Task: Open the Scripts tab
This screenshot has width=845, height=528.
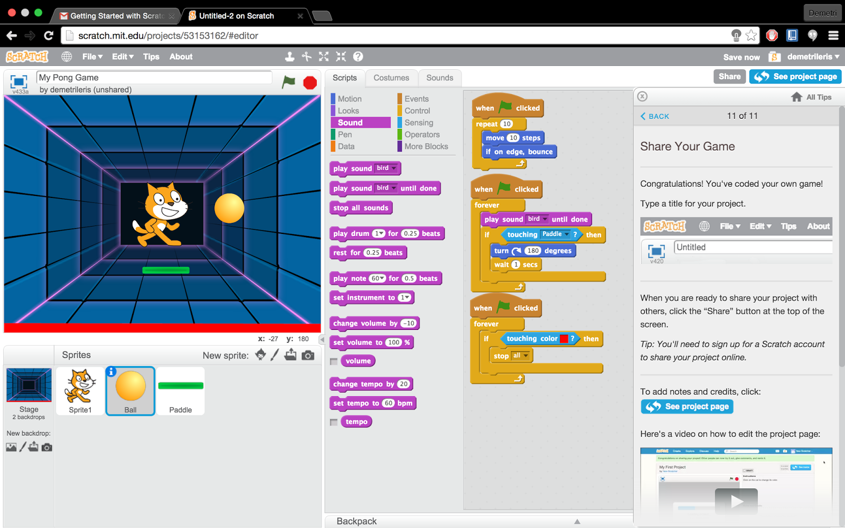Action: tap(345, 78)
